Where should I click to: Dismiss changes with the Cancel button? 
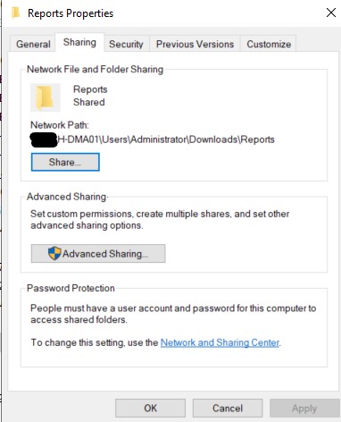coord(228,408)
